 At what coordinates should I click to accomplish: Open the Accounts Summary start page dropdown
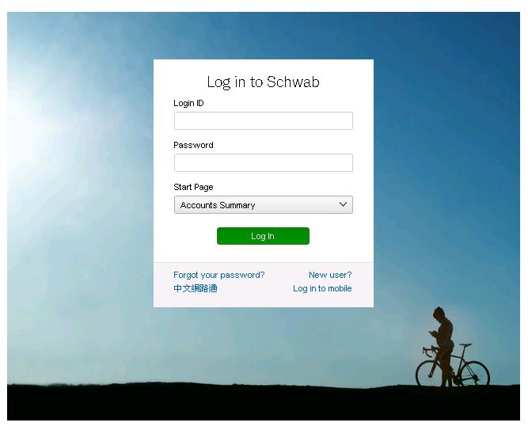point(264,204)
